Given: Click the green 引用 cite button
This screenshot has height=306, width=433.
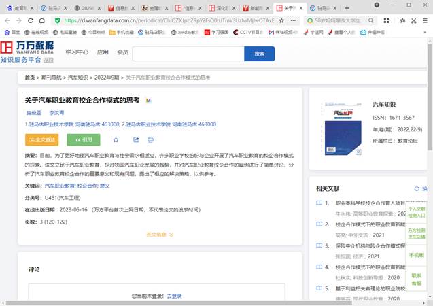Looking at the screenshot, I should [x=84, y=140].
